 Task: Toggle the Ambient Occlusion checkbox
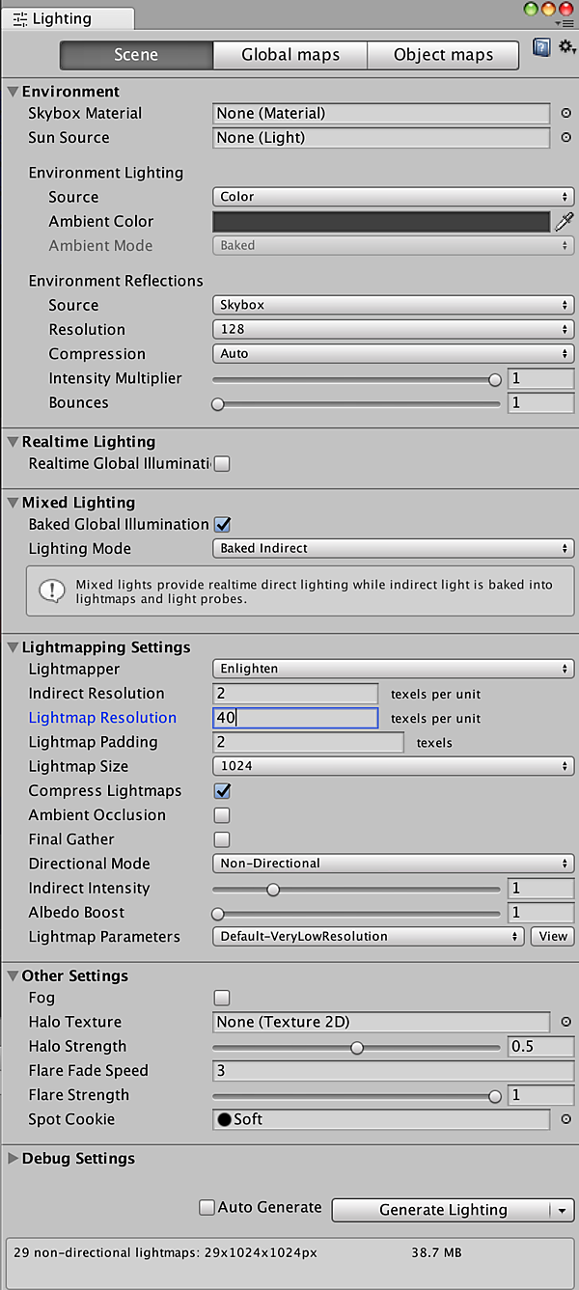click(222, 815)
